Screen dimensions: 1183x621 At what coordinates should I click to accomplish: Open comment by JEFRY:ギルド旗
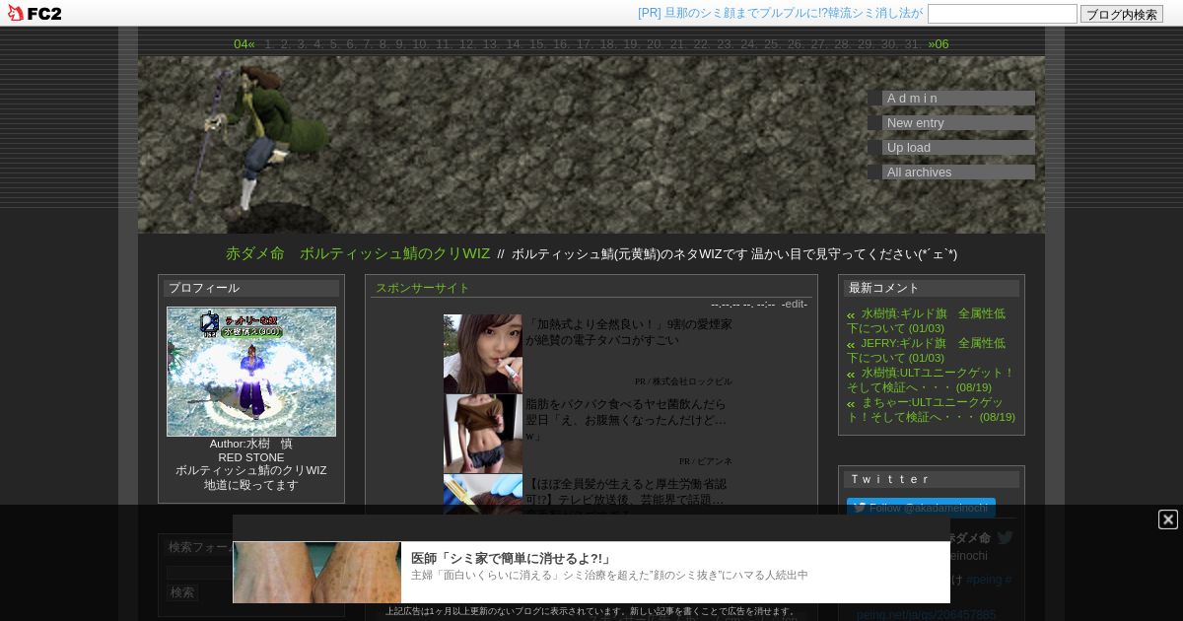click(926, 350)
